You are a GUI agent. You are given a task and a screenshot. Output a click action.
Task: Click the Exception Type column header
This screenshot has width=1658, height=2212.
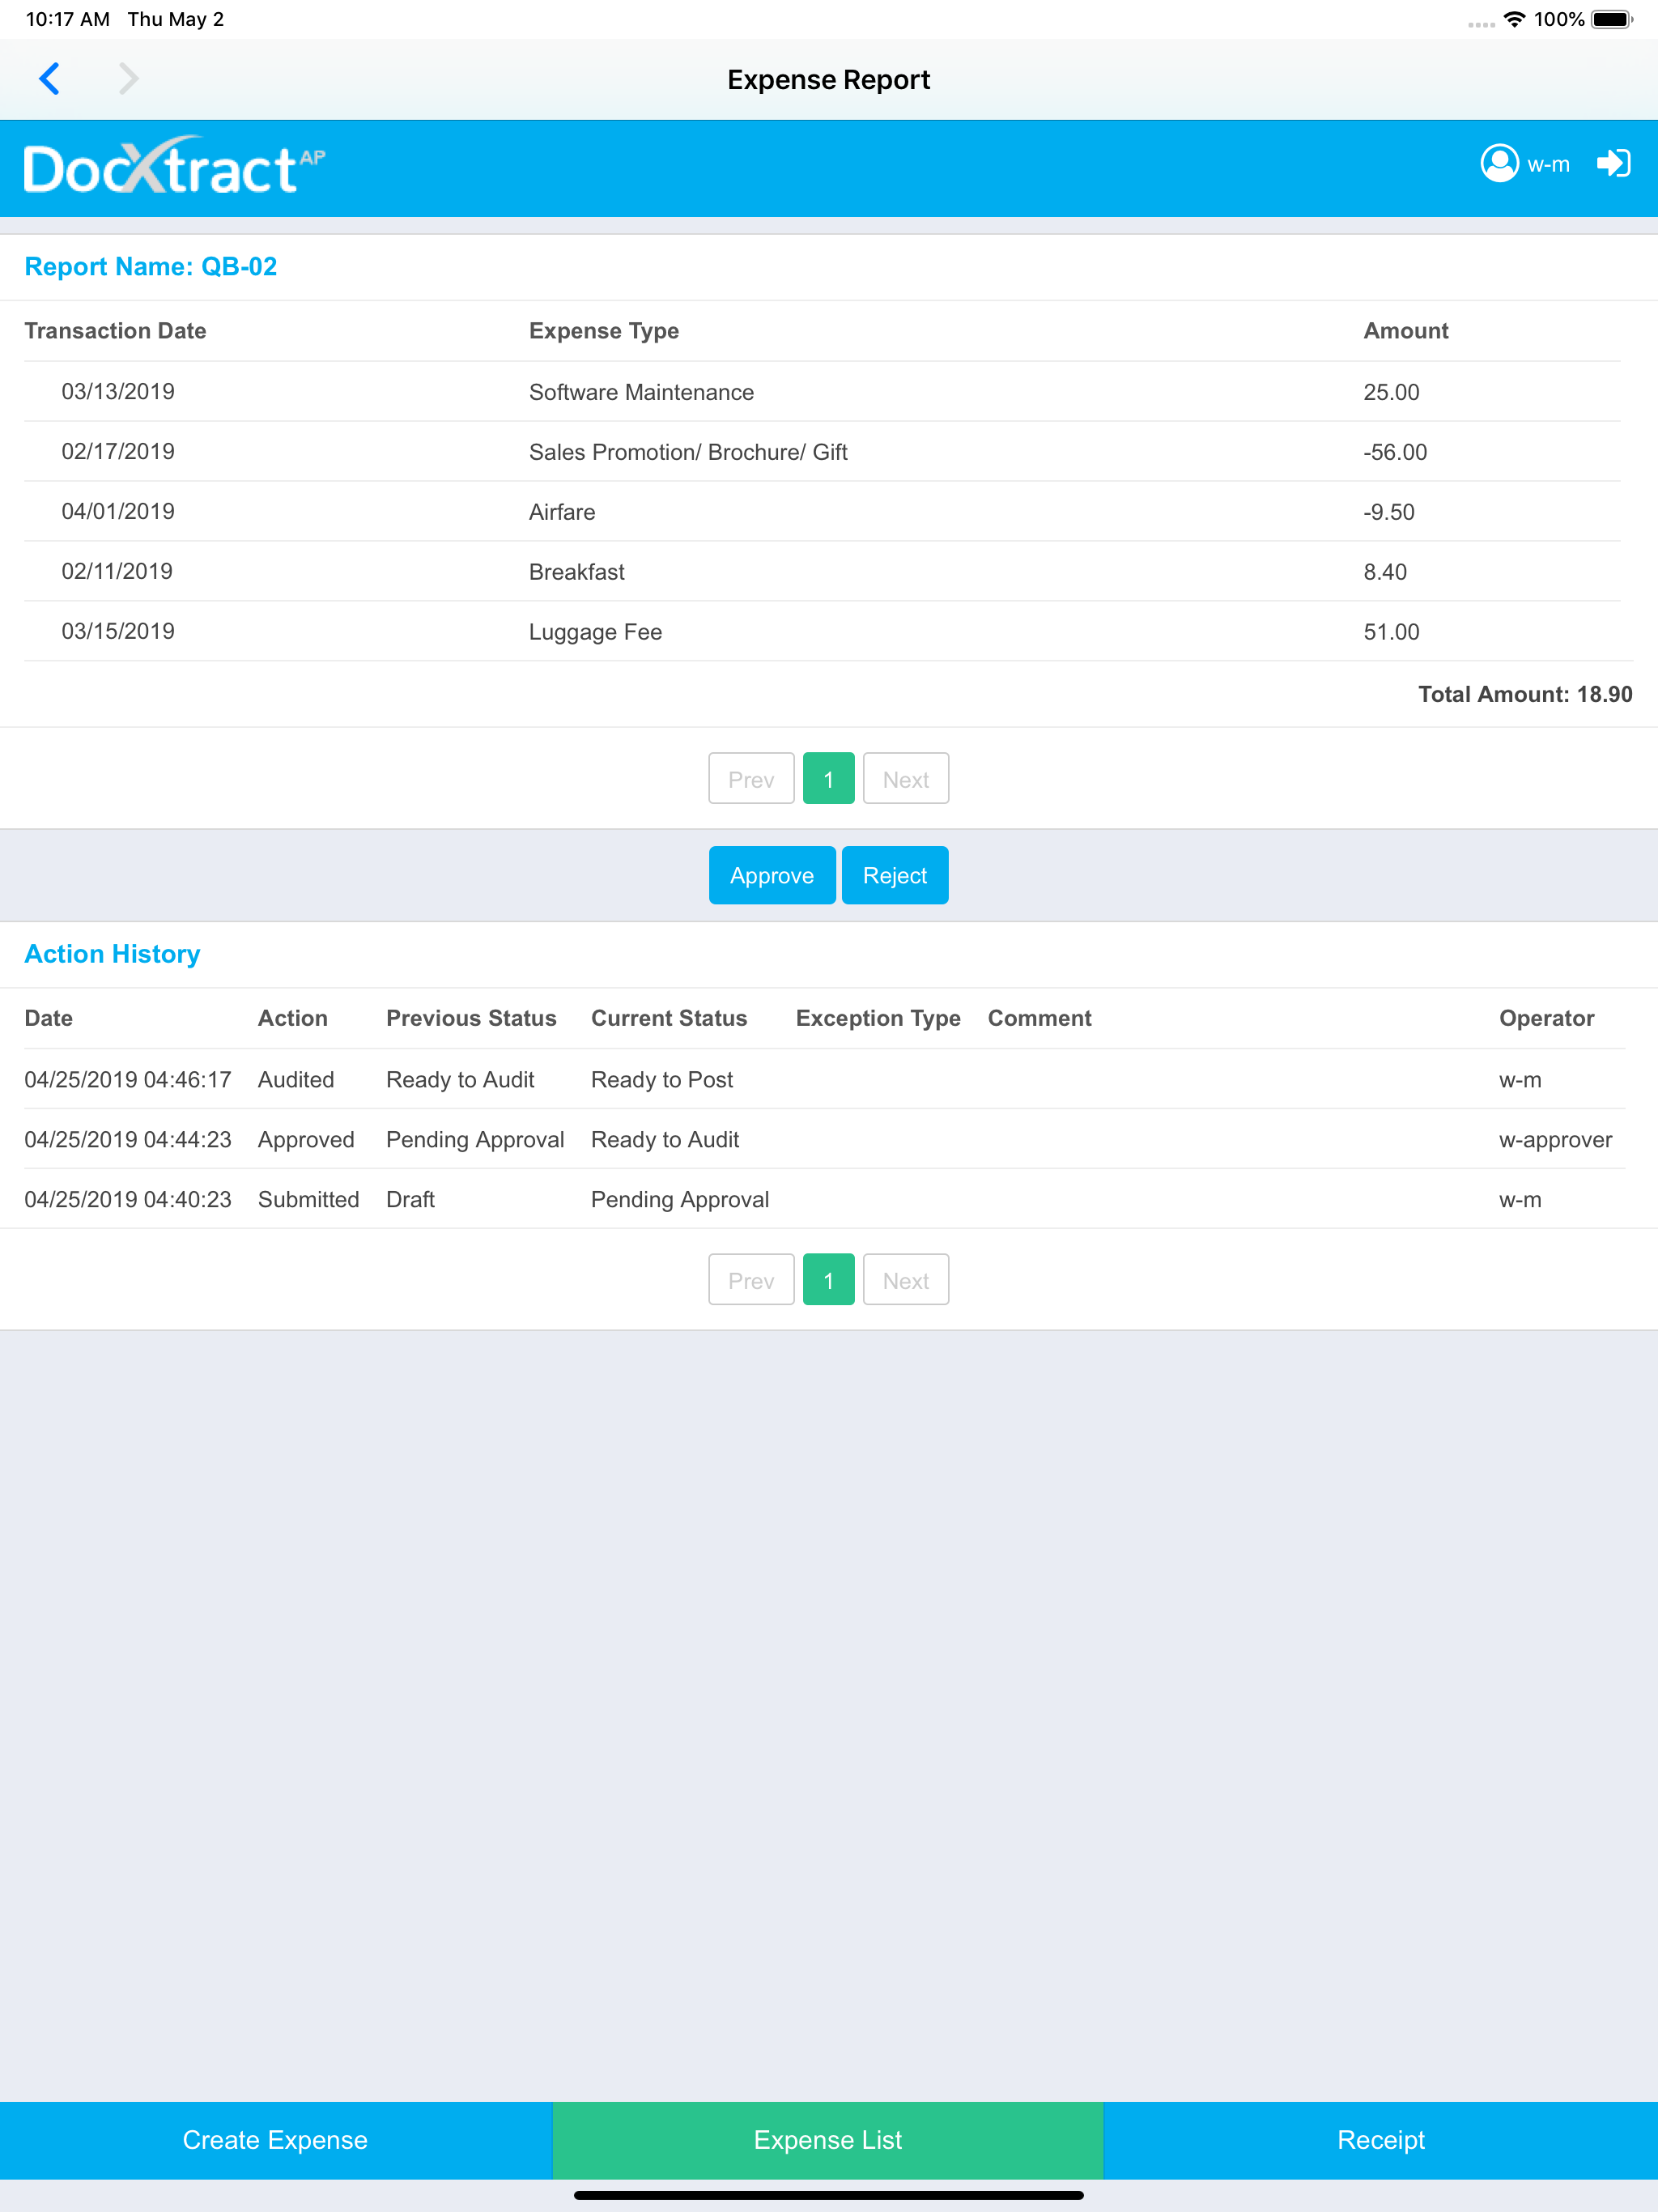tap(878, 1018)
